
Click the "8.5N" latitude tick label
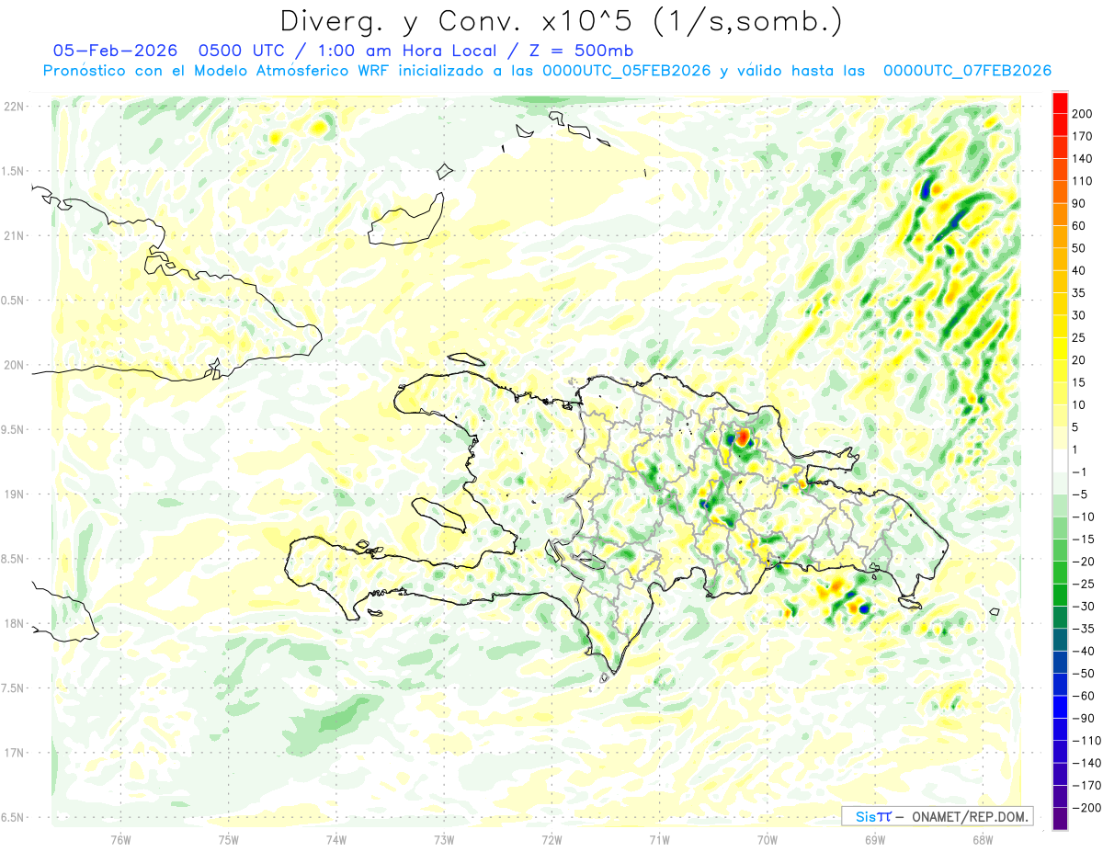(13, 559)
